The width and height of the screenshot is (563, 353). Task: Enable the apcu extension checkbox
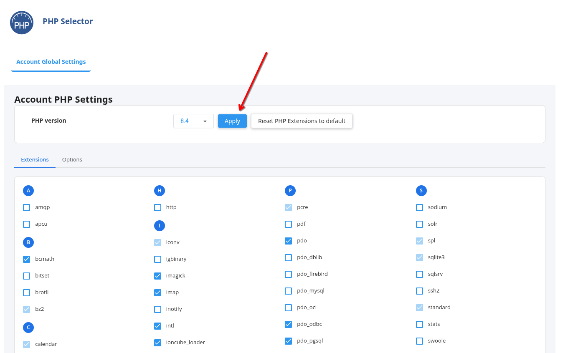click(x=27, y=224)
